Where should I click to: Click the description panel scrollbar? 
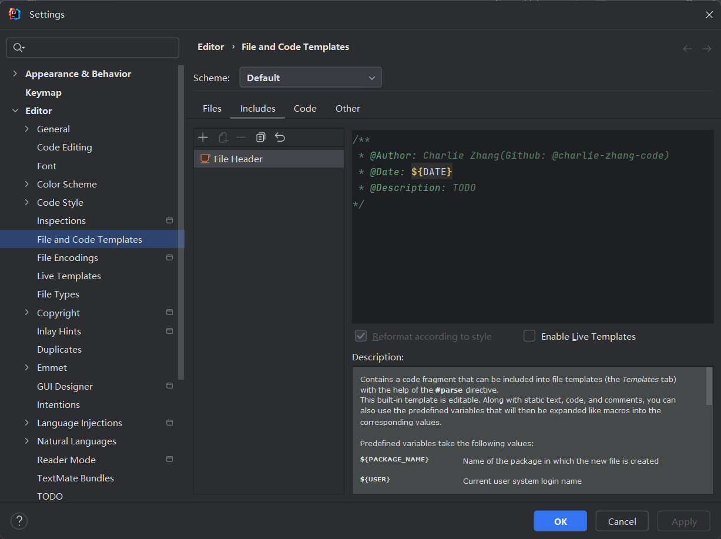(709, 386)
